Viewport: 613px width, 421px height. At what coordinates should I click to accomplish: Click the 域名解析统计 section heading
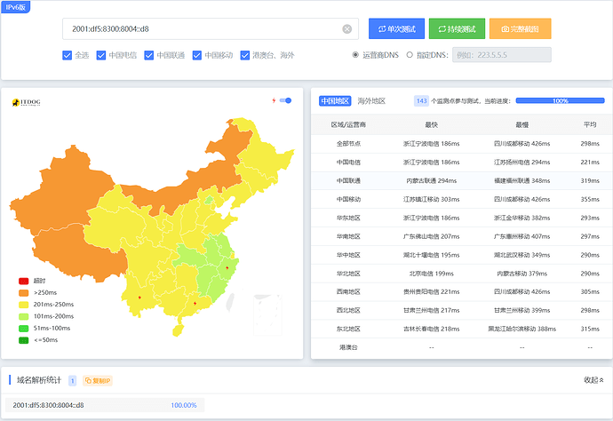pyautogui.click(x=39, y=380)
